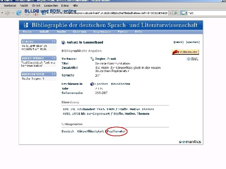Collapse the STATUS panel arrows
This screenshot has width=226, height=169.
point(54,42)
